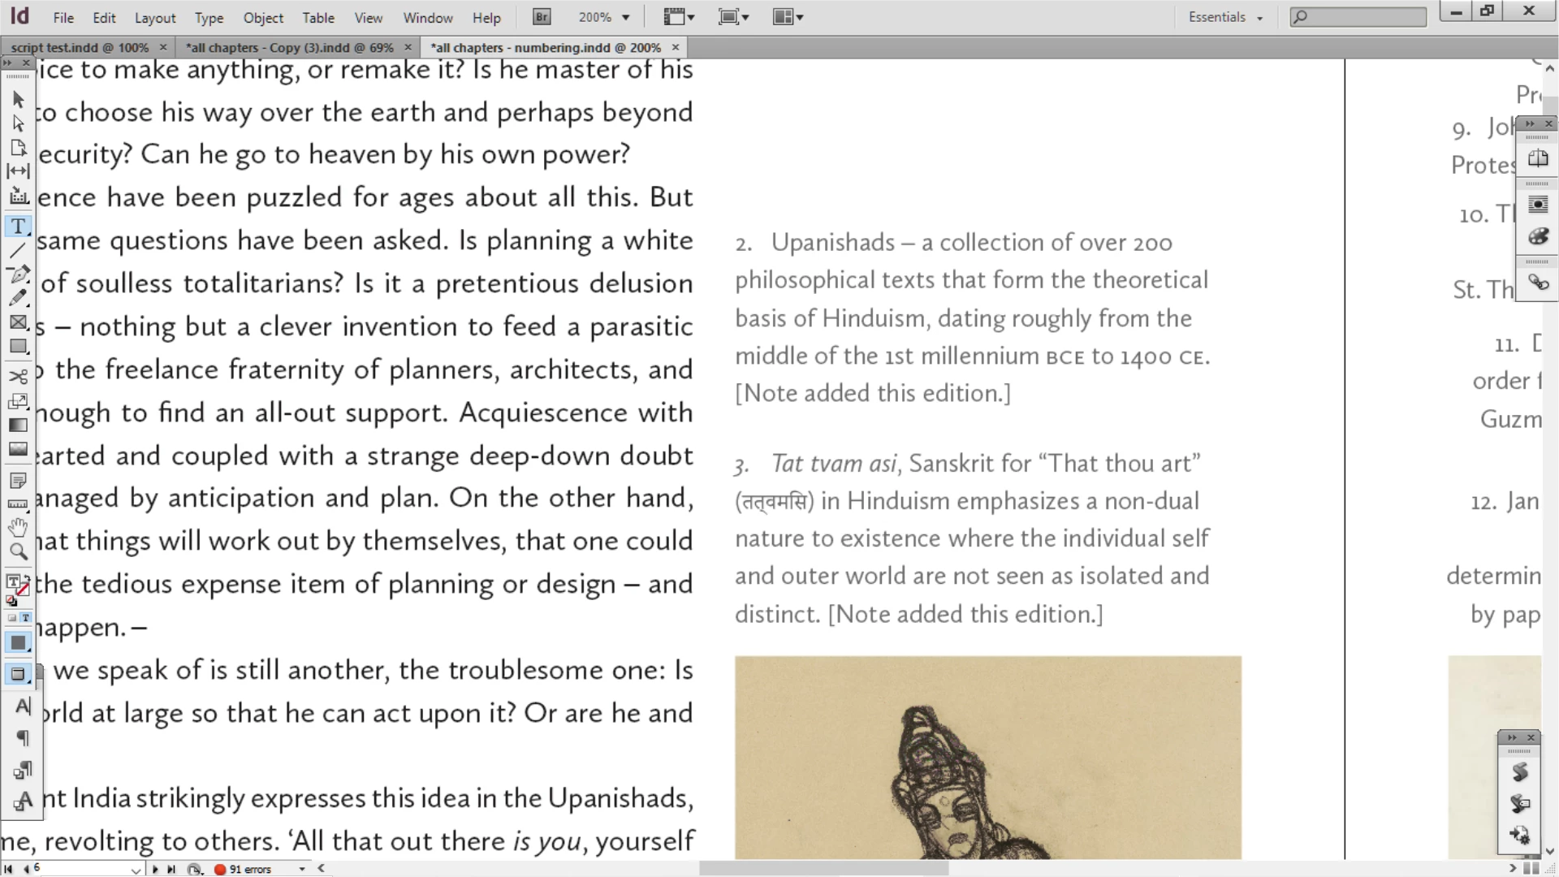Choose the Hand tool
The image size is (1559, 877).
click(x=19, y=527)
